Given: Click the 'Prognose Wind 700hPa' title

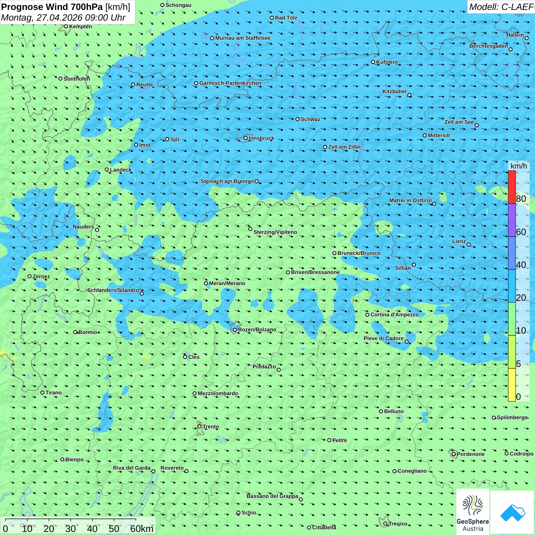Looking at the screenshot, I should 52,7.
